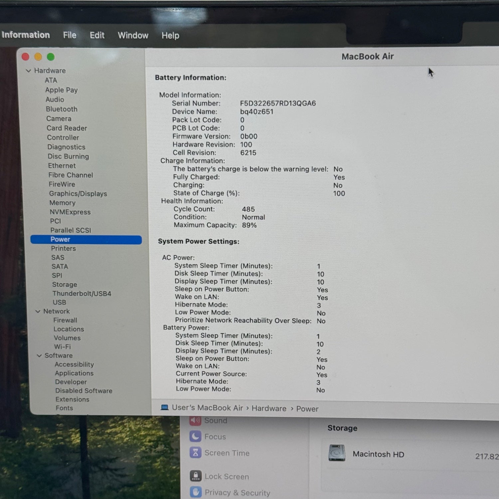
Task: Select Wi-Fi under Network
Action: point(63,347)
